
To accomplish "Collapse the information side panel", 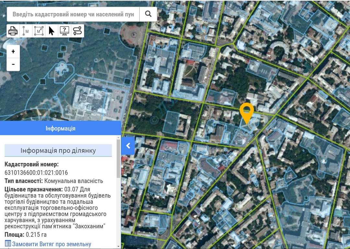I will 128,146.
